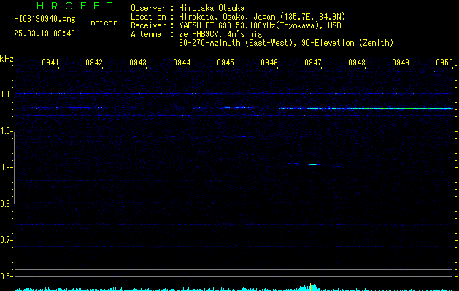Click the 0.6 kHz axis label
This screenshot has width=459, height=291.
pyautogui.click(x=6, y=276)
